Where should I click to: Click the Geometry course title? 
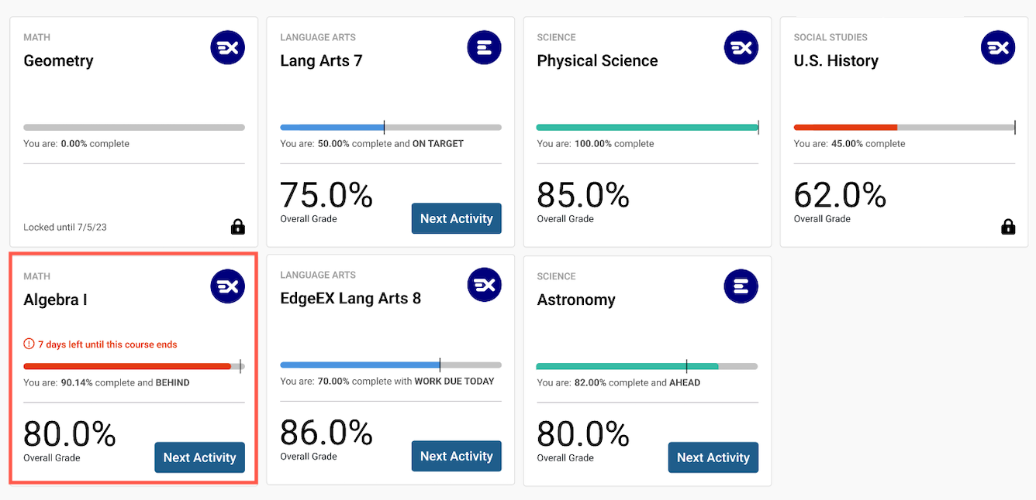[x=58, y=61]
